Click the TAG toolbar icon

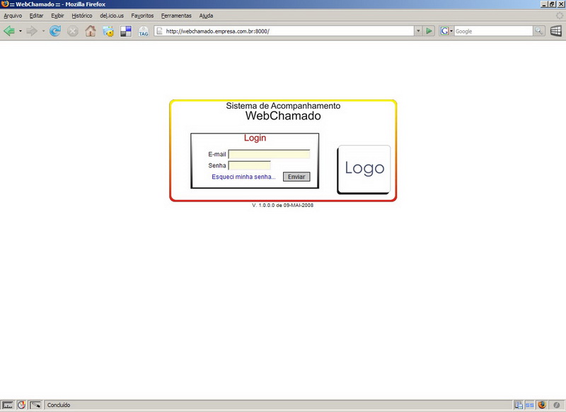pos(144,32)
